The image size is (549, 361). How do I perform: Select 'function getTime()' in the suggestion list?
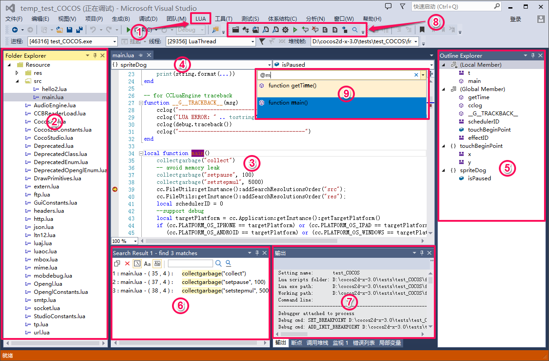pyautogui.click(x=292, y=86)
